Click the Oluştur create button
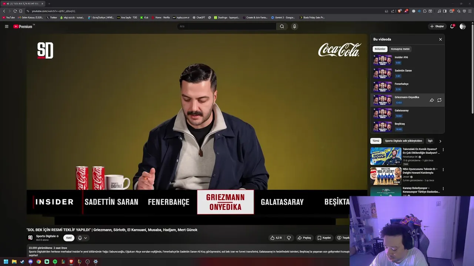The image size is (474, 266). (x=437, y=26)
